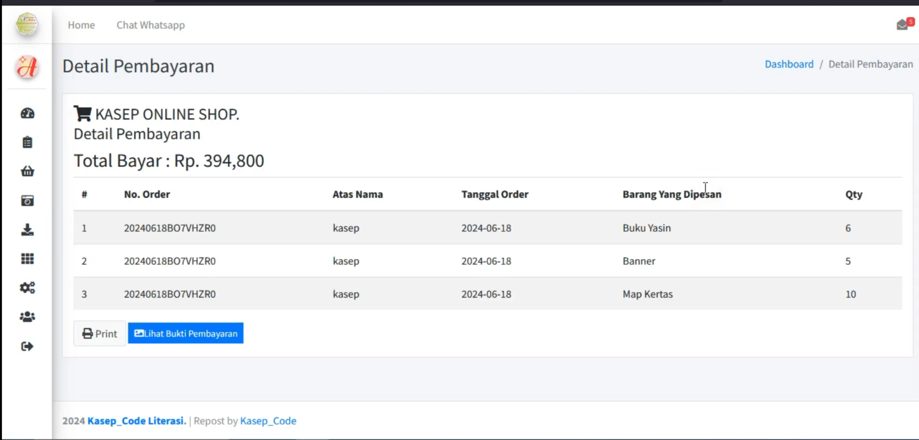Open the shopping basket sidebar icon
Screen dimensions: 919x440
[27, 171]
